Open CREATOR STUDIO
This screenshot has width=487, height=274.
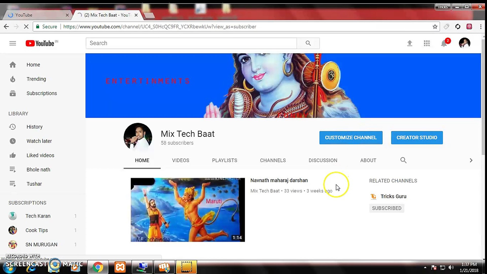point(417,137)
